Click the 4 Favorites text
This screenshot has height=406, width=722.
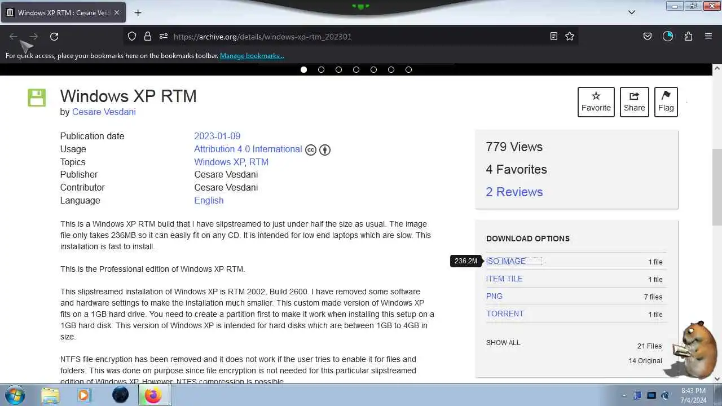pos(517,169)
